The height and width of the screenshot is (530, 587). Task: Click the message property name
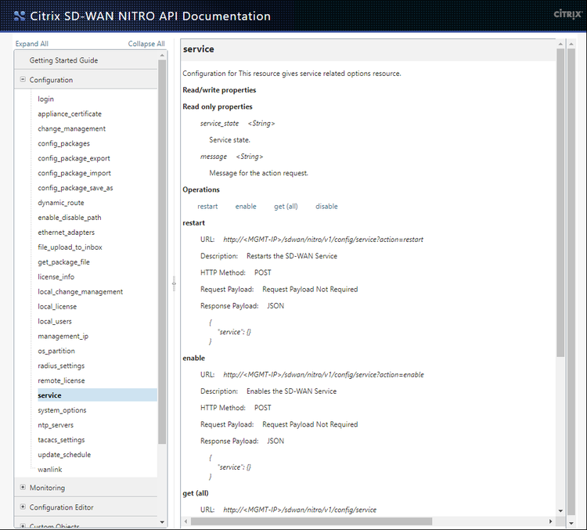pyautogui.click(x=214, y=157)
